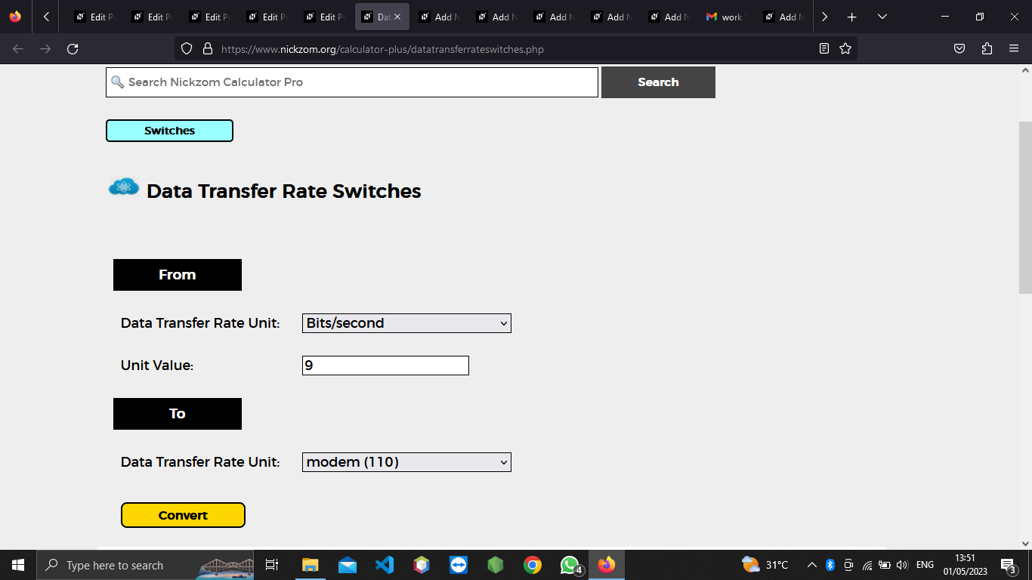
Task: Open the hexagon box app on taskbar
Action: [422, 565]
